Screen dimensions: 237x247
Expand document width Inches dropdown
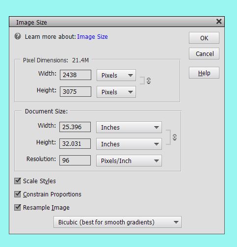pos(129,127)
